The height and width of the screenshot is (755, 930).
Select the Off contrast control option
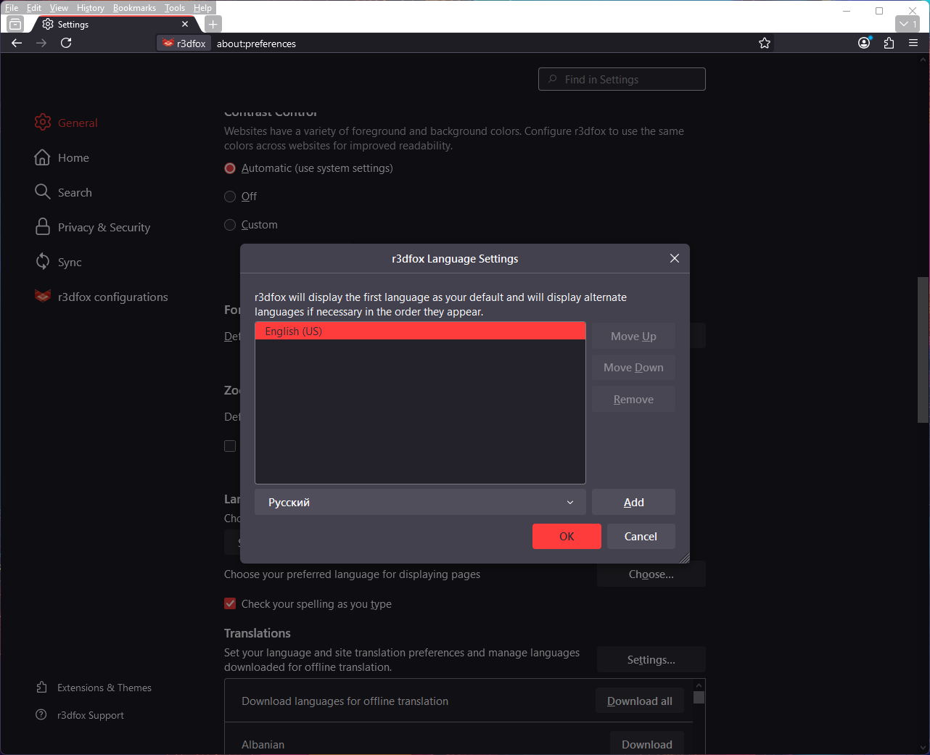pos(230,197)
